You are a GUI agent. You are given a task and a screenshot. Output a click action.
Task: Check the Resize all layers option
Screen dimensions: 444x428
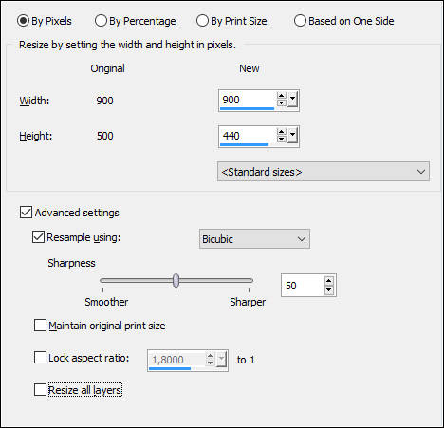(x=40, y=390)
